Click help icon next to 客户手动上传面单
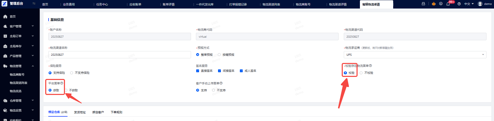This screenshot has width=494, height=121. [221, 83]
